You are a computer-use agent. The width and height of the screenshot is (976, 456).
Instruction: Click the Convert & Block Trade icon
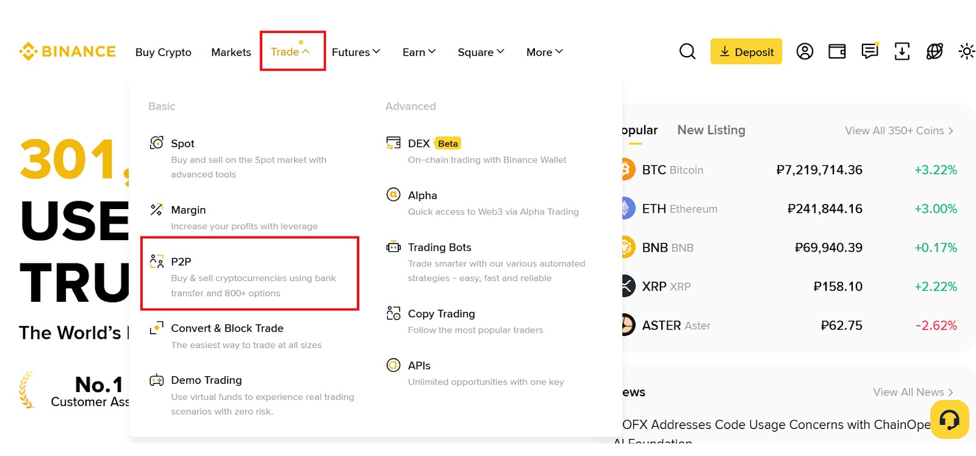click(x=157, y=328)
